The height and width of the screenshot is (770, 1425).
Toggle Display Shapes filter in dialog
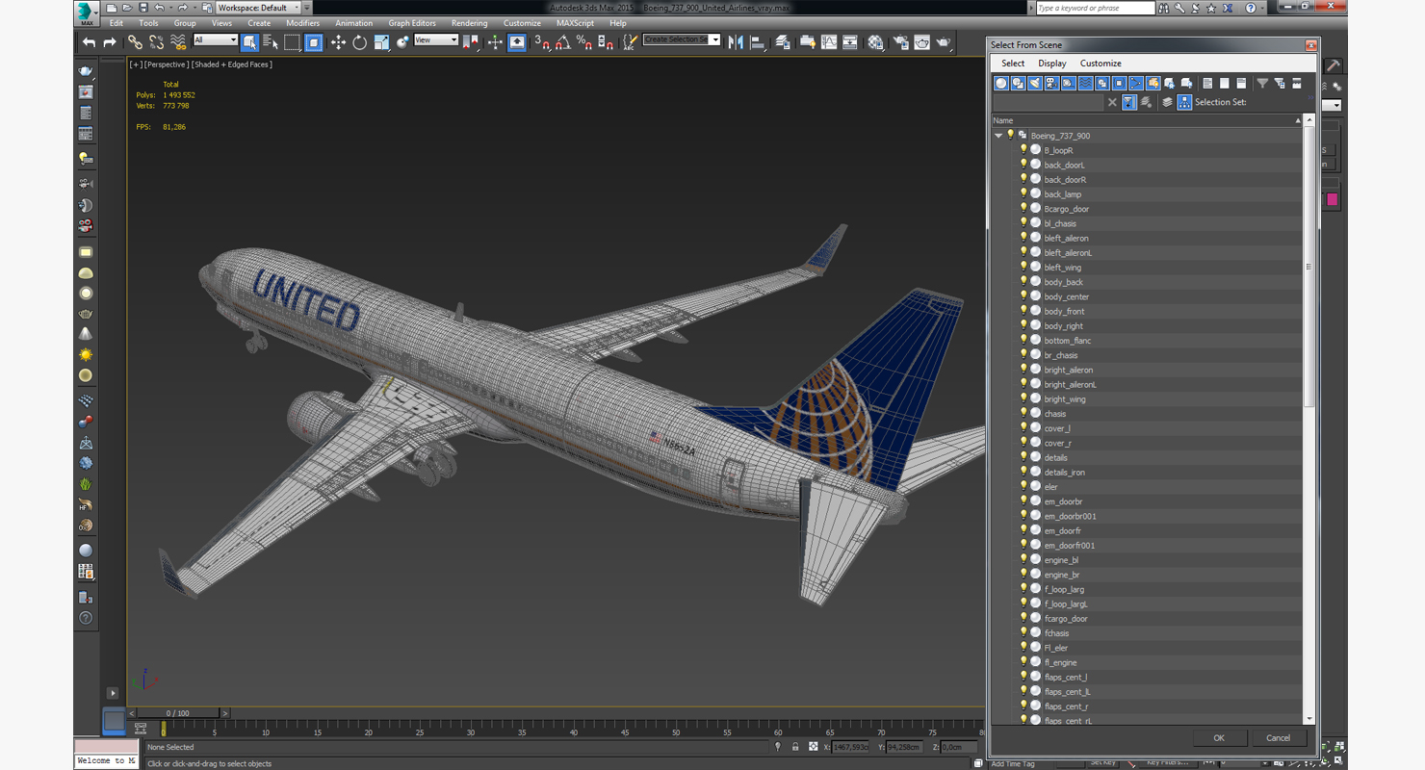pos(1018,84)
